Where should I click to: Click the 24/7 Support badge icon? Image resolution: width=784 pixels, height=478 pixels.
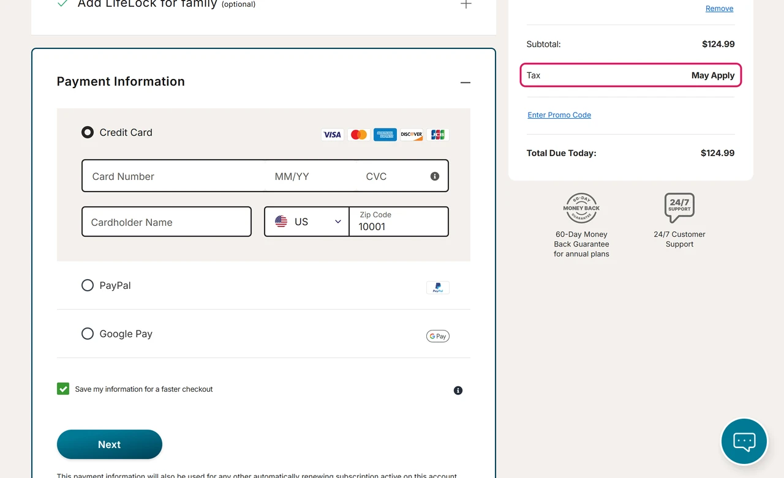[x=679, y=207]
